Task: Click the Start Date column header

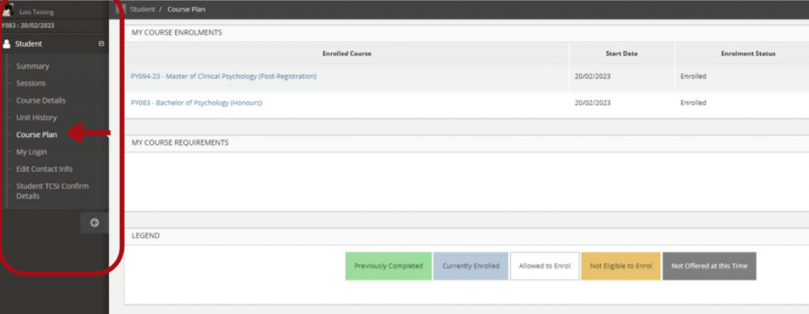Action: [x=621, y=54]
